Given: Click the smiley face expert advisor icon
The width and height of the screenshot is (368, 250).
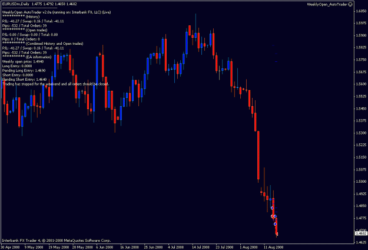Looking at the screenshot, I should pos(351,4).
